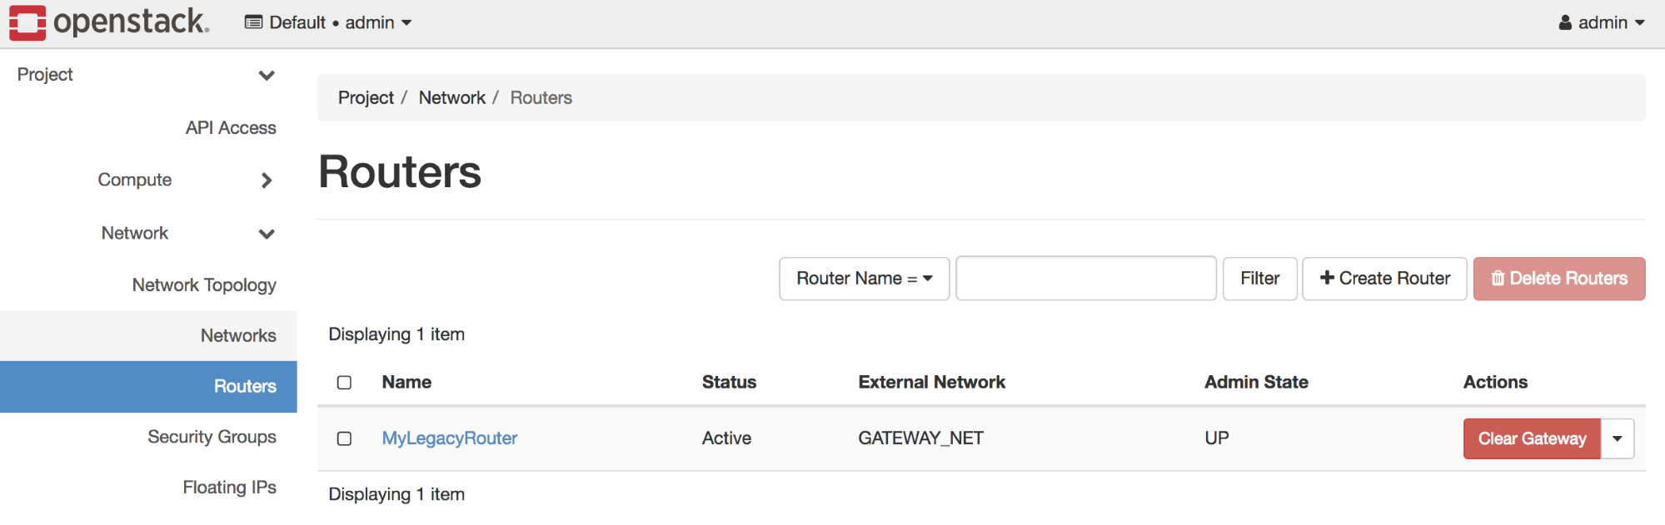The height and width of the screenshot is (525, 1665).
Task: Collapse the Network section chevron
Action: 267,234
